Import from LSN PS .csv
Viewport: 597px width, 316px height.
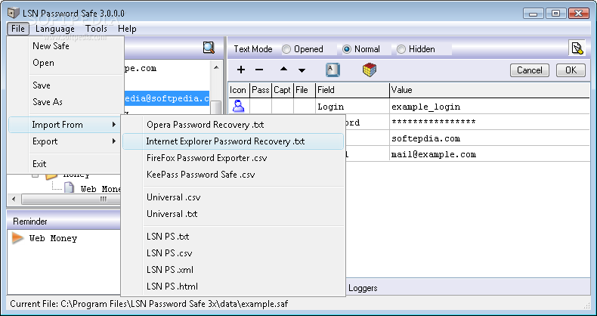[233, 253]
